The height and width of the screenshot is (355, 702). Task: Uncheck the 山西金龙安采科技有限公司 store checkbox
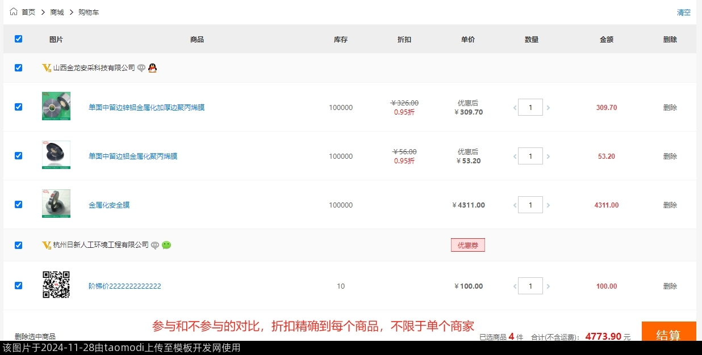tap(18, 67)
